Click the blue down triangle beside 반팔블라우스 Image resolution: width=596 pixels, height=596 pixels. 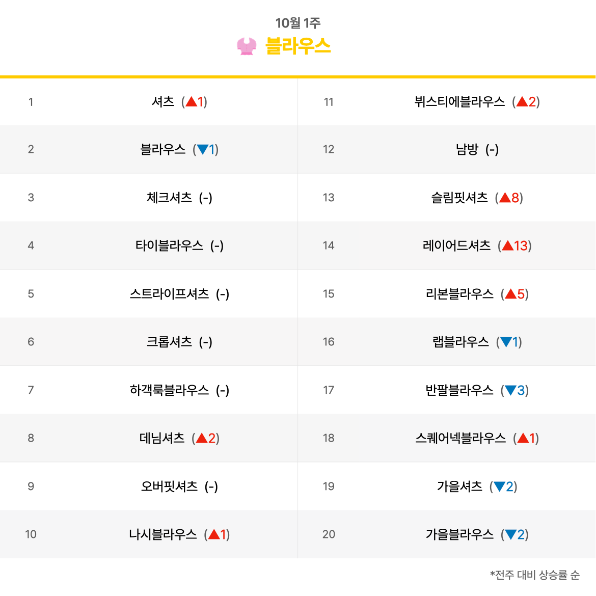tap(510, 390)
